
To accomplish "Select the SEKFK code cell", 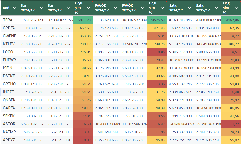I will click(x=10, y=116).
